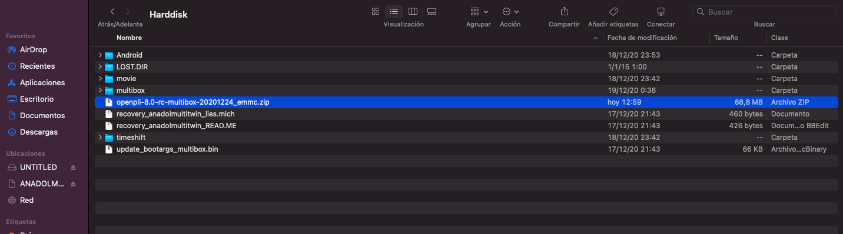Switch to icon grid view

(376, 12)
